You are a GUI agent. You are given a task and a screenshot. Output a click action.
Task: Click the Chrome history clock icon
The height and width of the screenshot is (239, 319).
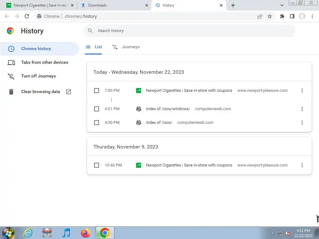11,49
